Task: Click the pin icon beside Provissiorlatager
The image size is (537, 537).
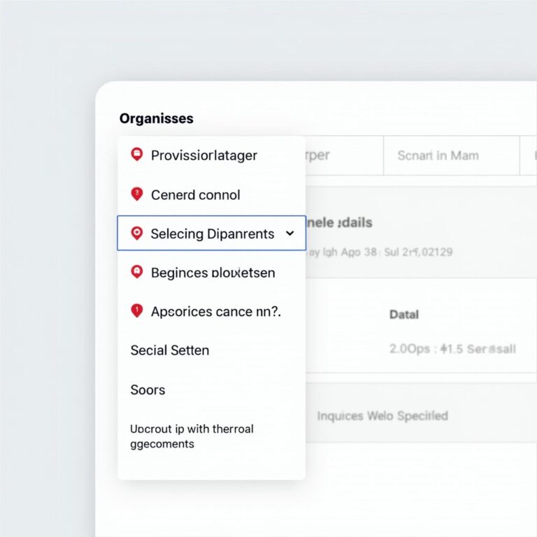Action: click(137, 155)
